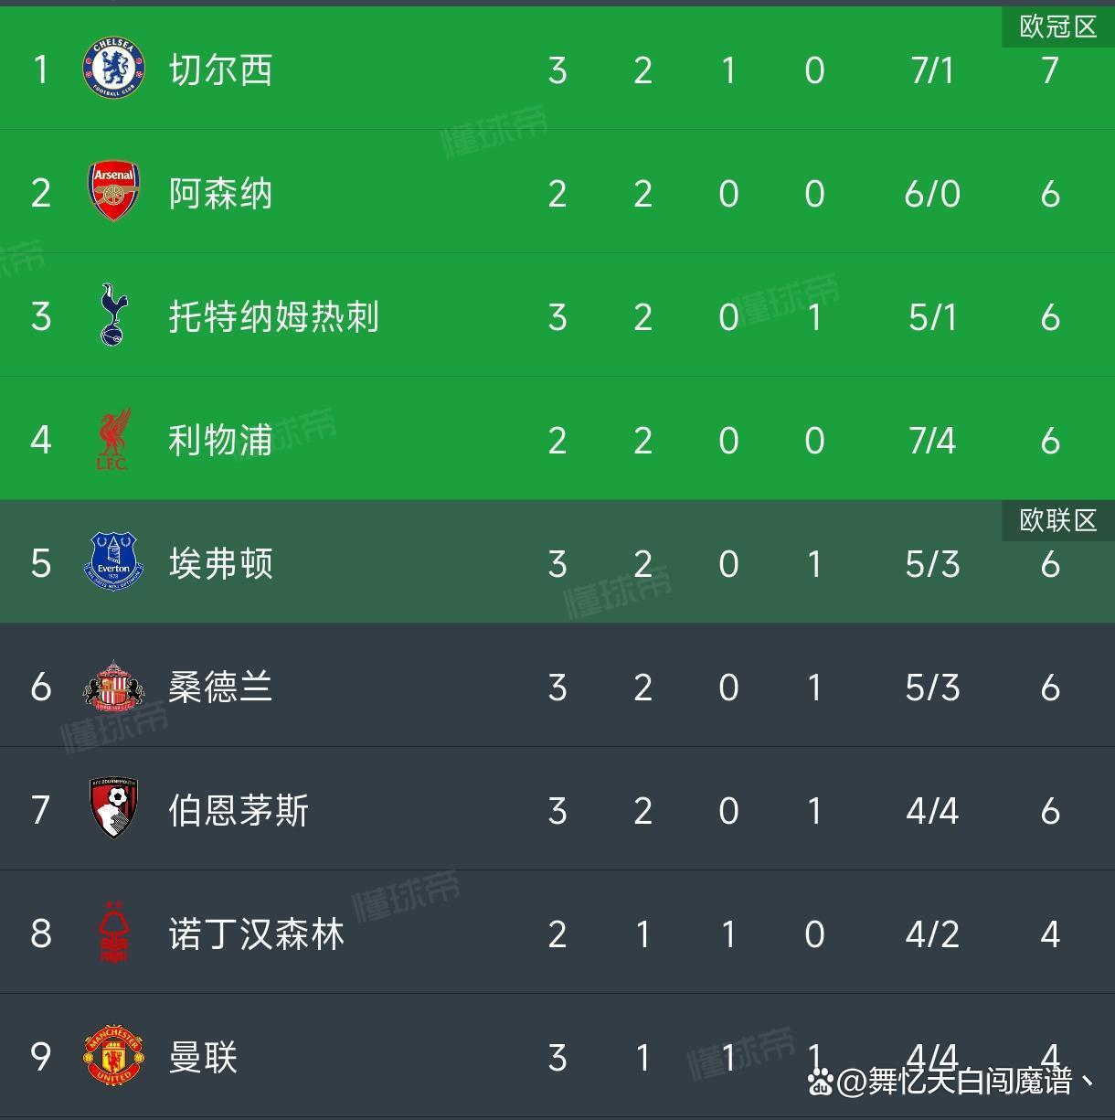Click Chelsea's 7/1 goals figure

tap(932, 70)
